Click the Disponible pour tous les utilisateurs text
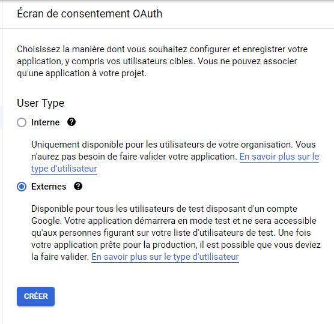This screenshot has width=334, height=324. coord(176,233)
